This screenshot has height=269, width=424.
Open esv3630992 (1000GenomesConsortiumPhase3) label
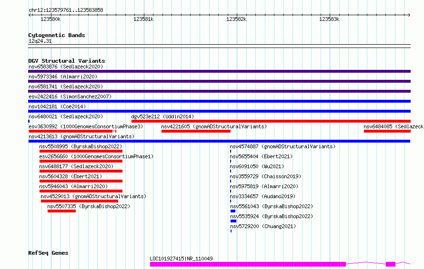(x=86, y=126)
